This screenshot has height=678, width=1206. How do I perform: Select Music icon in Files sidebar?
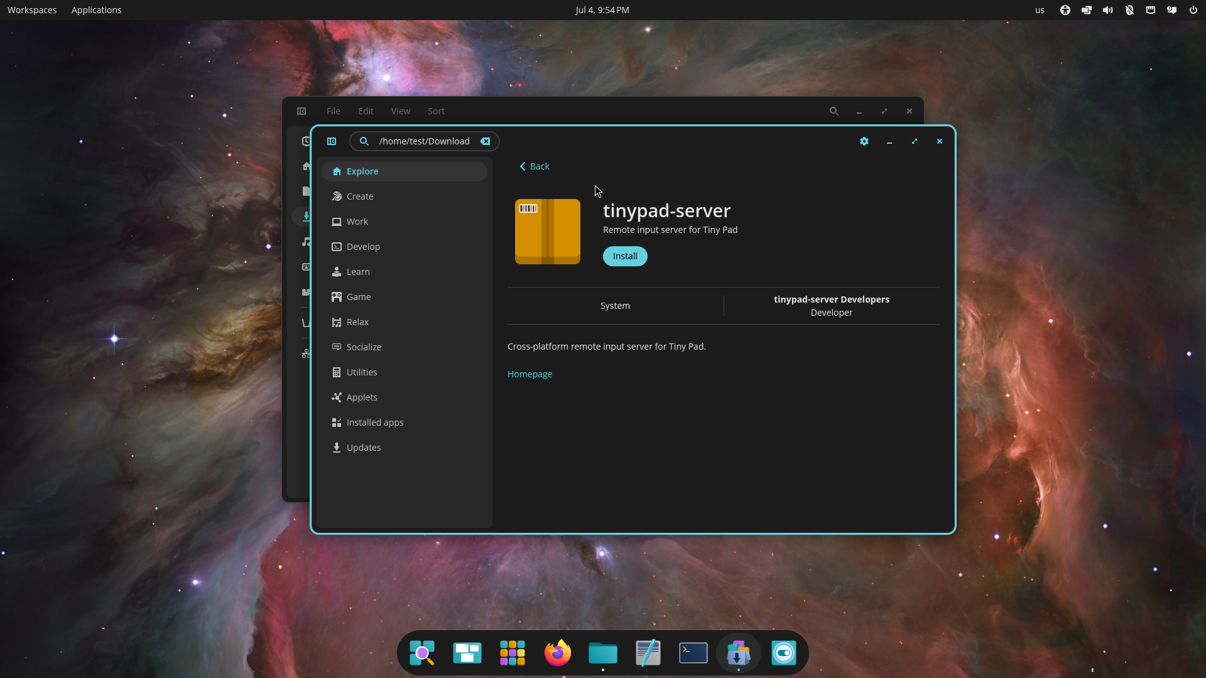click(x=306, y=242)
